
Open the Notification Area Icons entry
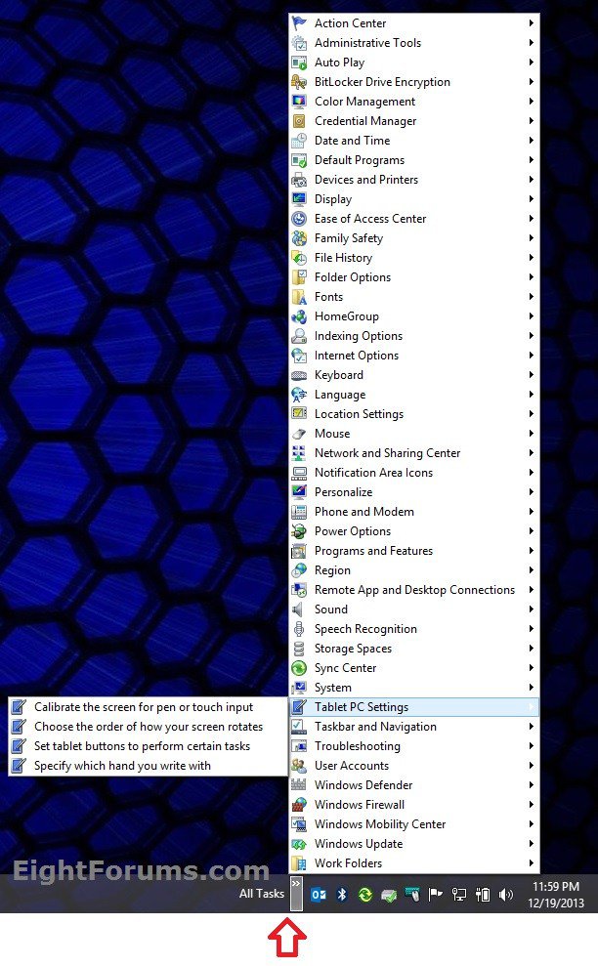tap(413, 473)
